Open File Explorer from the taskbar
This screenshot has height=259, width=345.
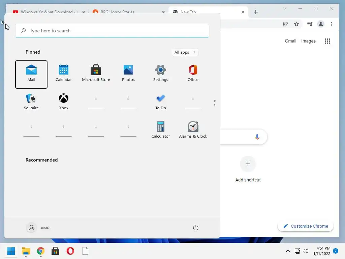(x=26, y=251)
